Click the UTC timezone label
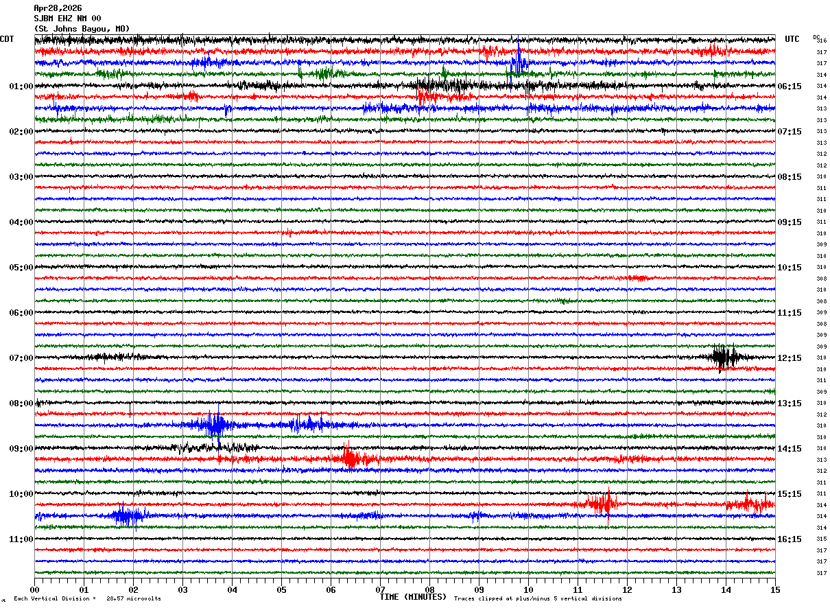This screenshot has width=830, height=608. pos(792,39)
